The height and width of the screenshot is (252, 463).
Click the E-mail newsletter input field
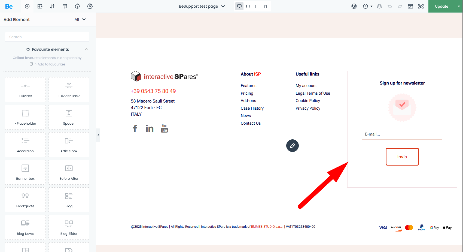point(402,134)
